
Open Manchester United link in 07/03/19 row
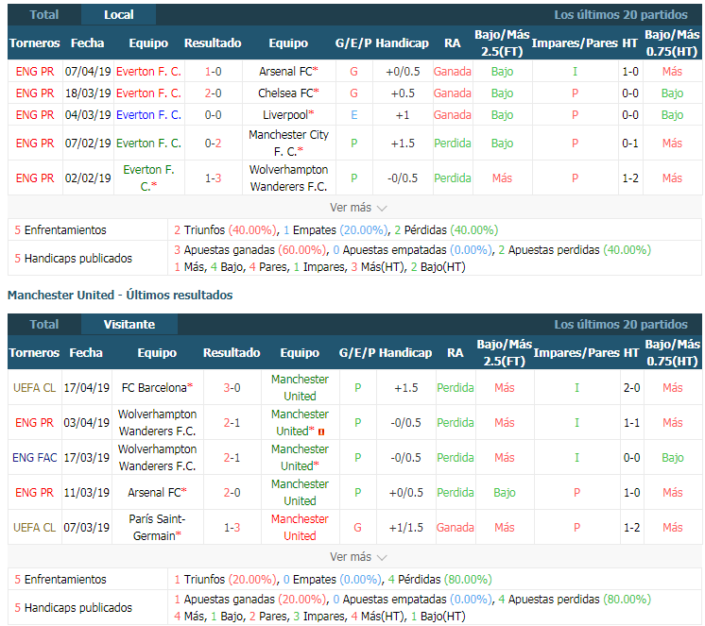[x=300, y=527]
